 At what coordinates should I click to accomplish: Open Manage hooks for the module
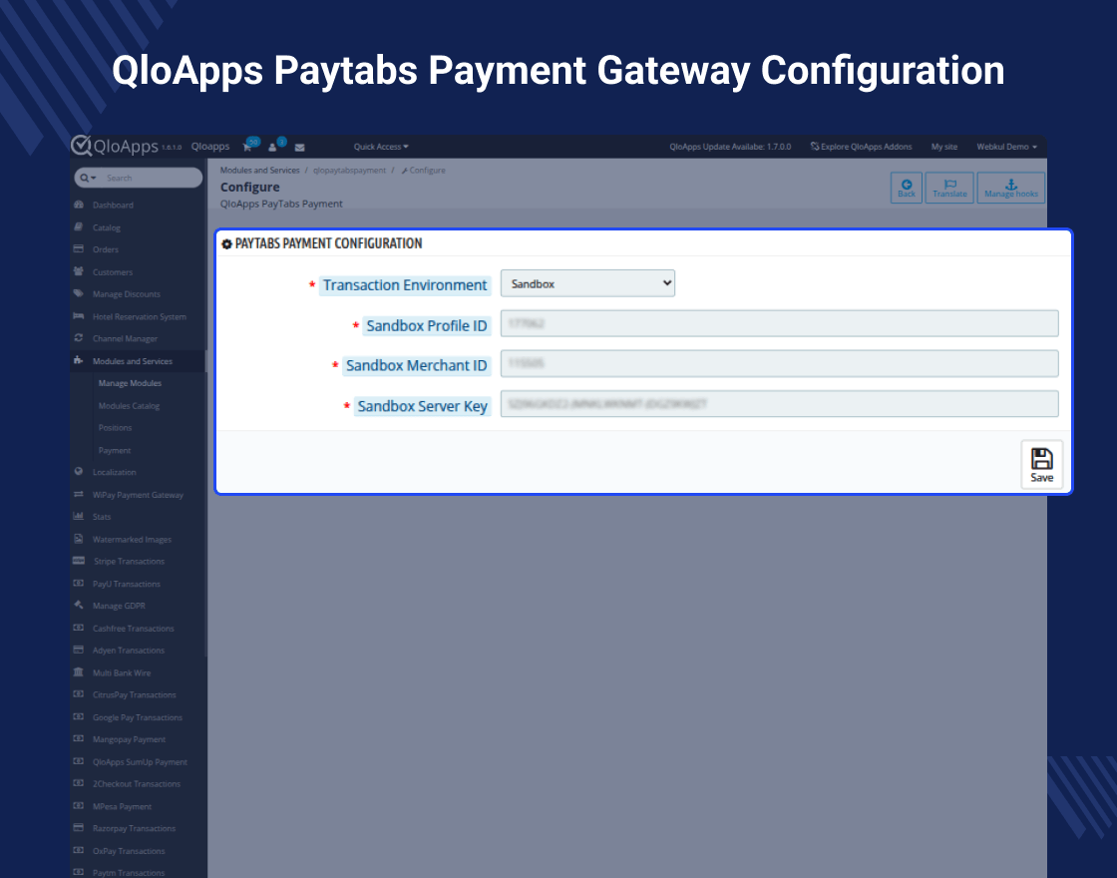(x=1011, y=189)
